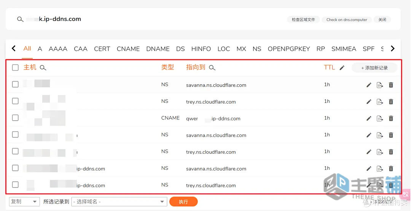Click the qwer ip-ddns.com target cell
Image resolution: width=411 pixels, height=211 pixels.
click(213, 118)
